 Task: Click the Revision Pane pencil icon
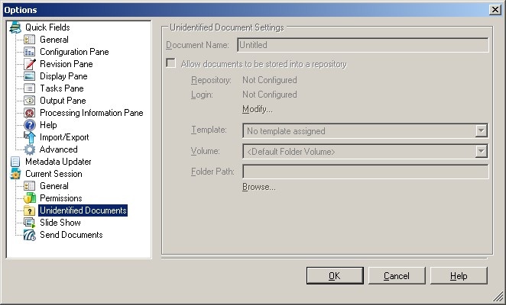click(30, 64)
